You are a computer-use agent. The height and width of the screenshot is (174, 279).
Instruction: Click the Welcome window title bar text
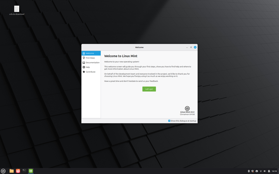point(139,47)
